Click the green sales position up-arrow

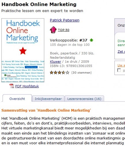(92, 40)
